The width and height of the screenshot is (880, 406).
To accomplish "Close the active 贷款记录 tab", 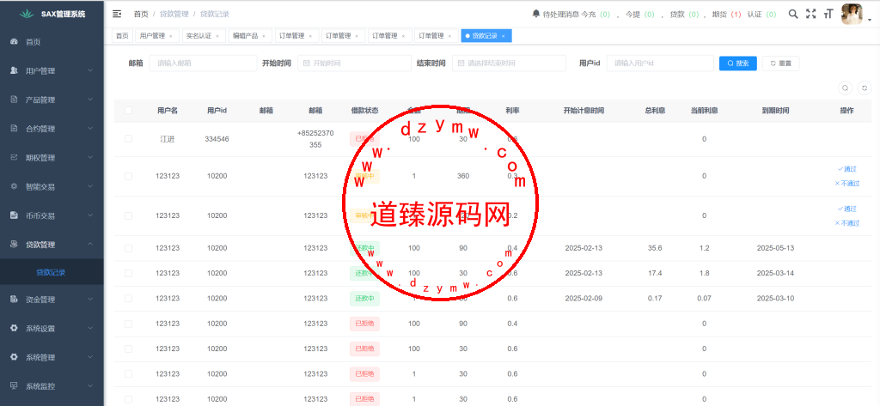I will 504,36.
